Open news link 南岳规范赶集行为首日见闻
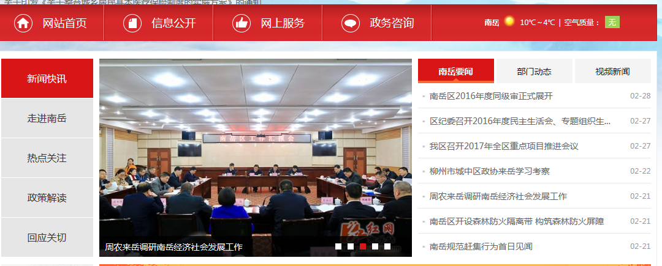Image resolution: width=662 pixels, height=266 pixels. pyautogui.click(x=481, y=246)
